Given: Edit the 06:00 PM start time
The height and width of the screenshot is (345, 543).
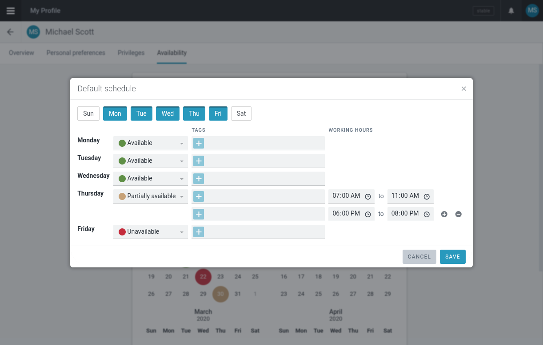Looking at the screenshot, I should [347, 214].
